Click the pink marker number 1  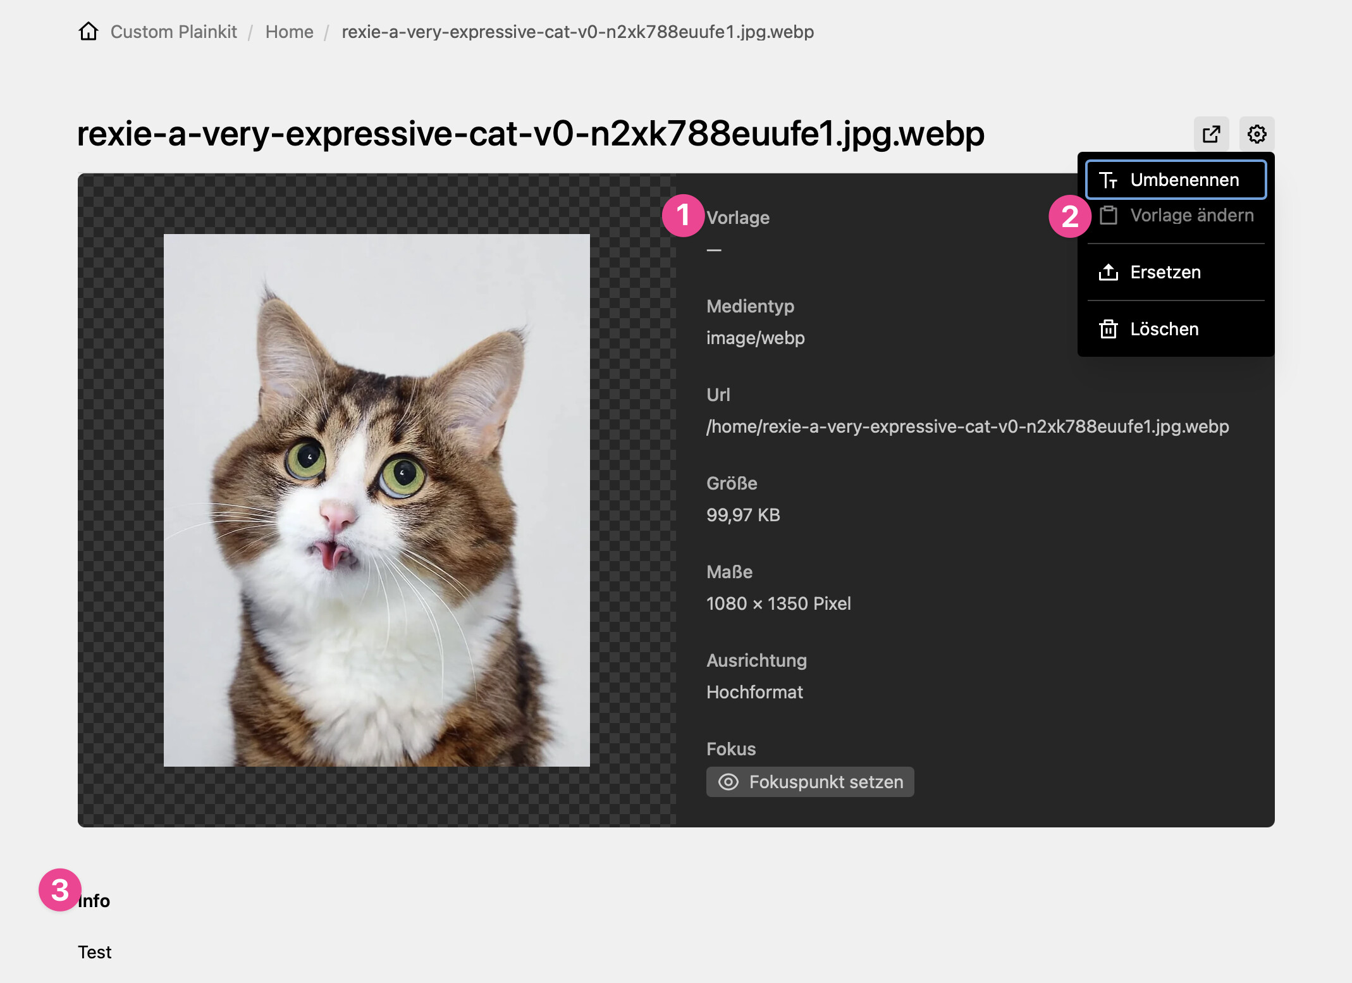tap(683, 216)
